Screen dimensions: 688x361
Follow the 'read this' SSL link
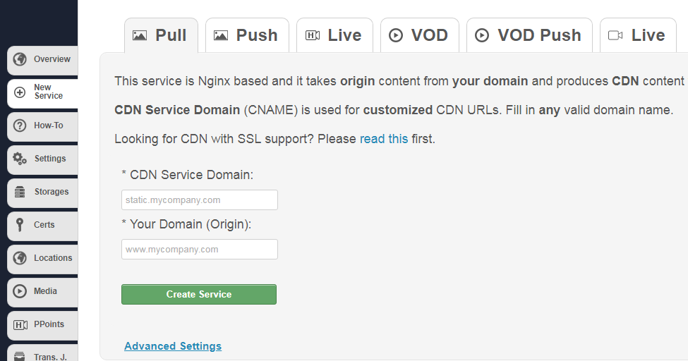coord(384,139)
